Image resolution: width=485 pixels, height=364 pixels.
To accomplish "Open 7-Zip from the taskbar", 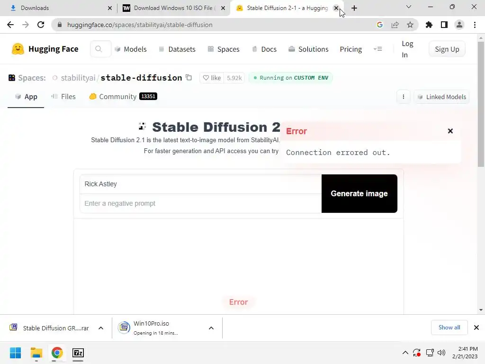I will click(78, 353).
